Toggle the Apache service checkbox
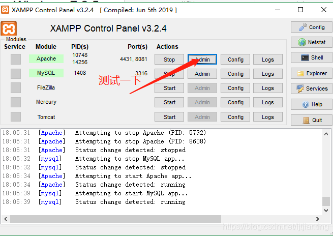333x236 pixels. tap(16, 59)
